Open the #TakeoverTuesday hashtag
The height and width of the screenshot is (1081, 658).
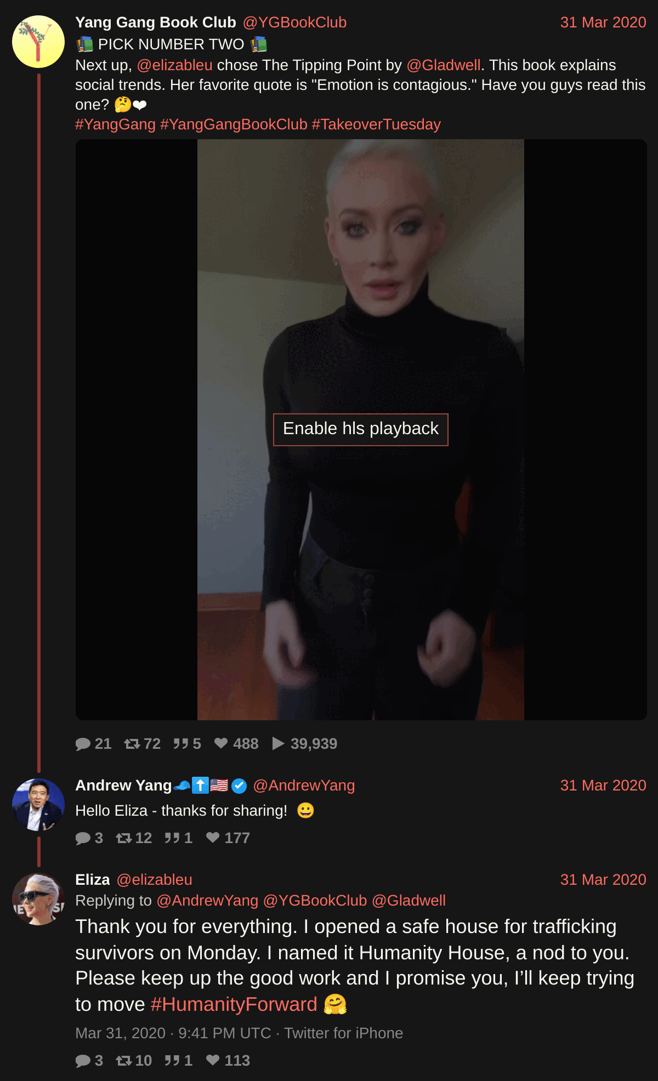376,124
